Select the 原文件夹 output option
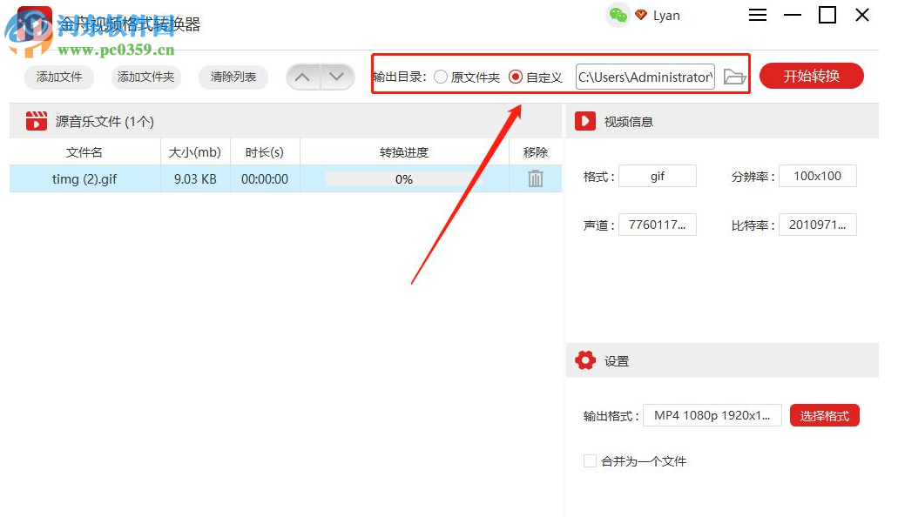This screenshot has width=898, height=517. pyautogui.click(x=442, y=77)
